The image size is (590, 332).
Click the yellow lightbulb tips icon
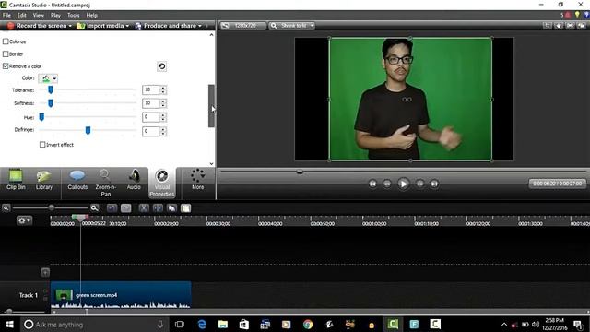[577, 15]
